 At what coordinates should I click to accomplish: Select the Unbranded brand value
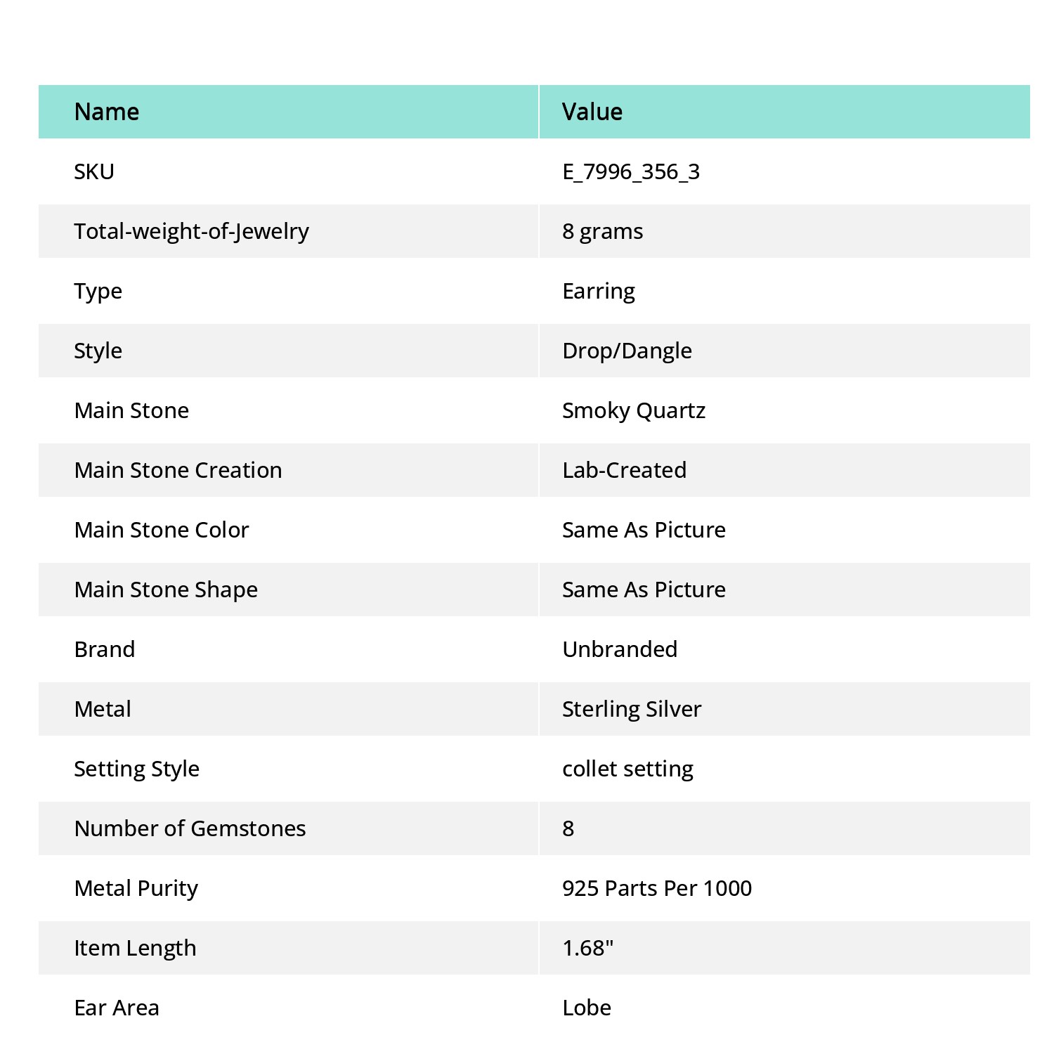[x=620, y=649]
